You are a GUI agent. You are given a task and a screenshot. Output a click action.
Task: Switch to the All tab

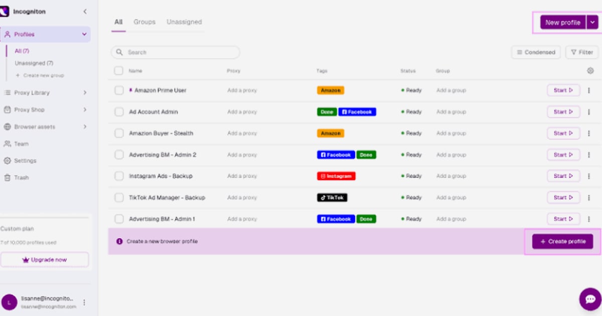click(118, 22)
